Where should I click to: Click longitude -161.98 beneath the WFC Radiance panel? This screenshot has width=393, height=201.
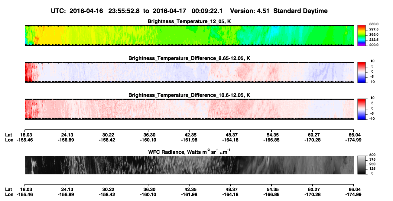point(189,194)
